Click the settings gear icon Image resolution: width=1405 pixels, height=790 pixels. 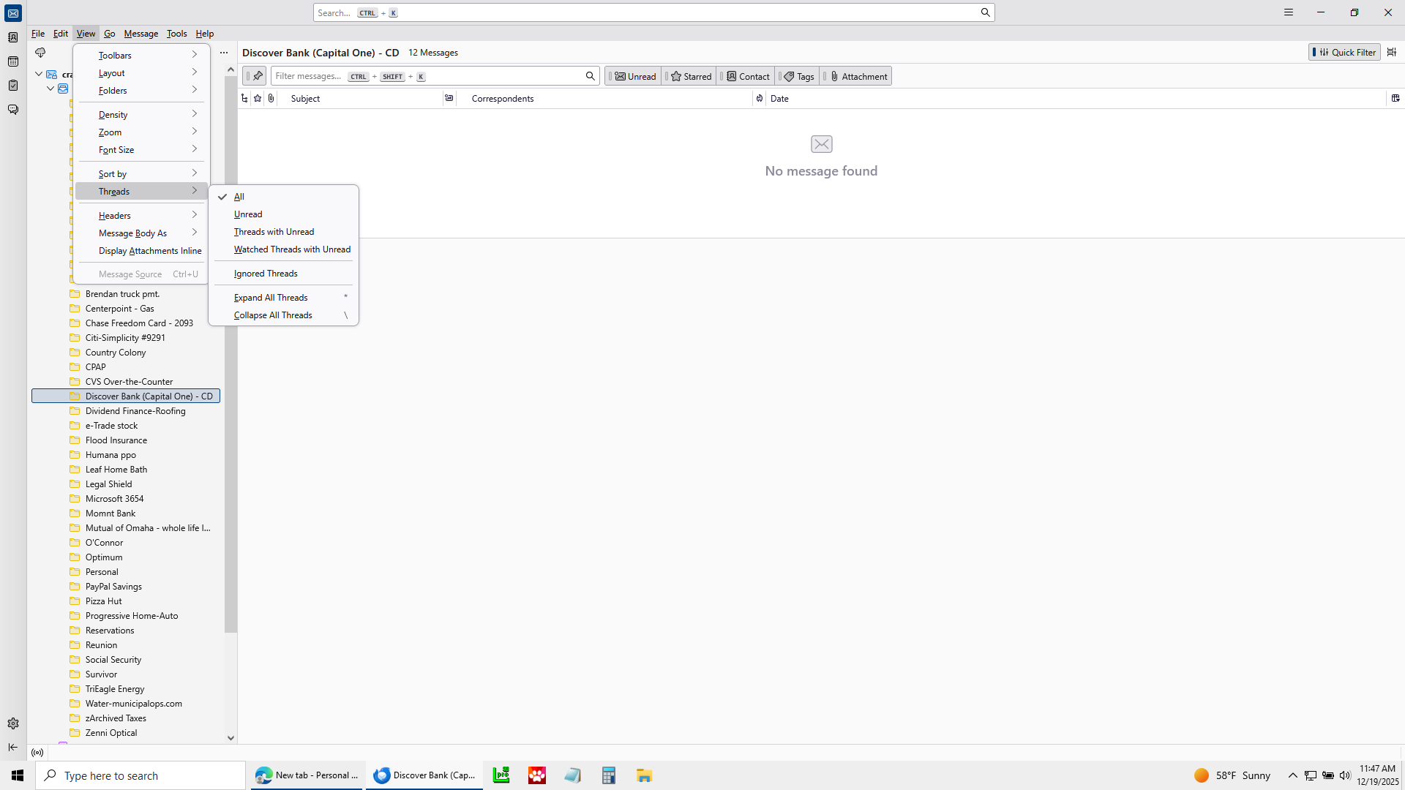click(x=13, y=723)
